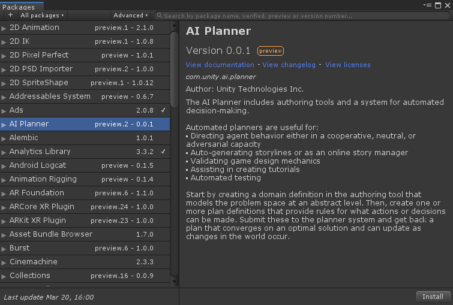Select the 2D PSD Importer package
This screenshot has width=453, height=305.
coord(85,69)
